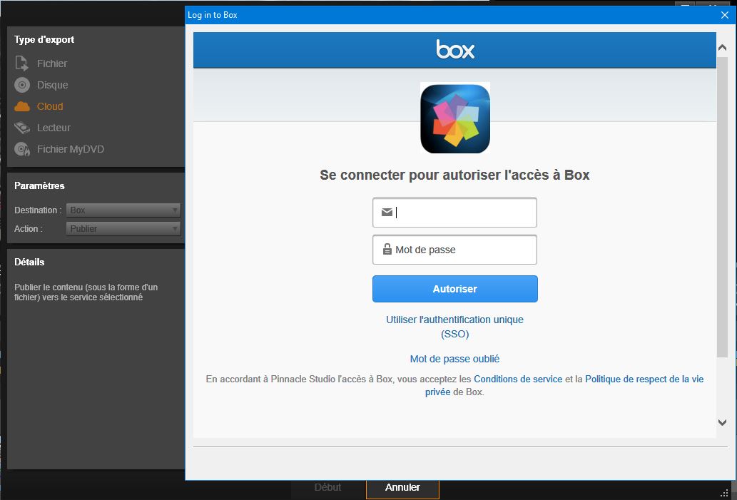This screenshot has height=500, width=737.
Task: Click the Destination : label
Action: [x=38, y=210]
